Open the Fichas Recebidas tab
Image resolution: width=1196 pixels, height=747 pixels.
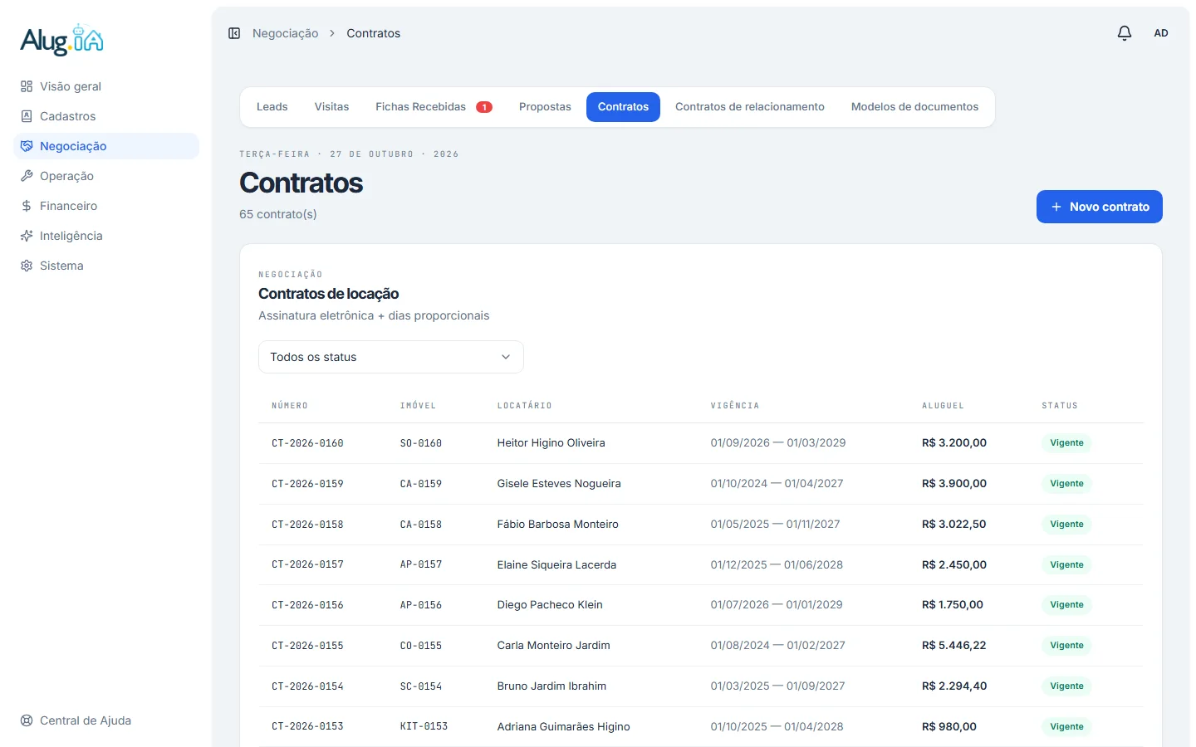tap(434, 107)
